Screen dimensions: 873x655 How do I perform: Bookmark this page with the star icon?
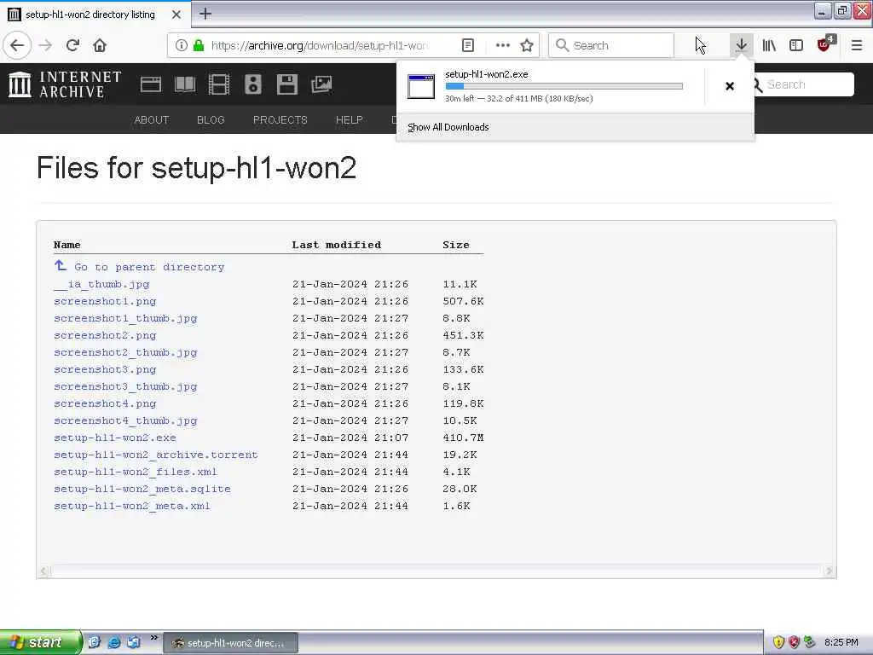click(527, 45)
